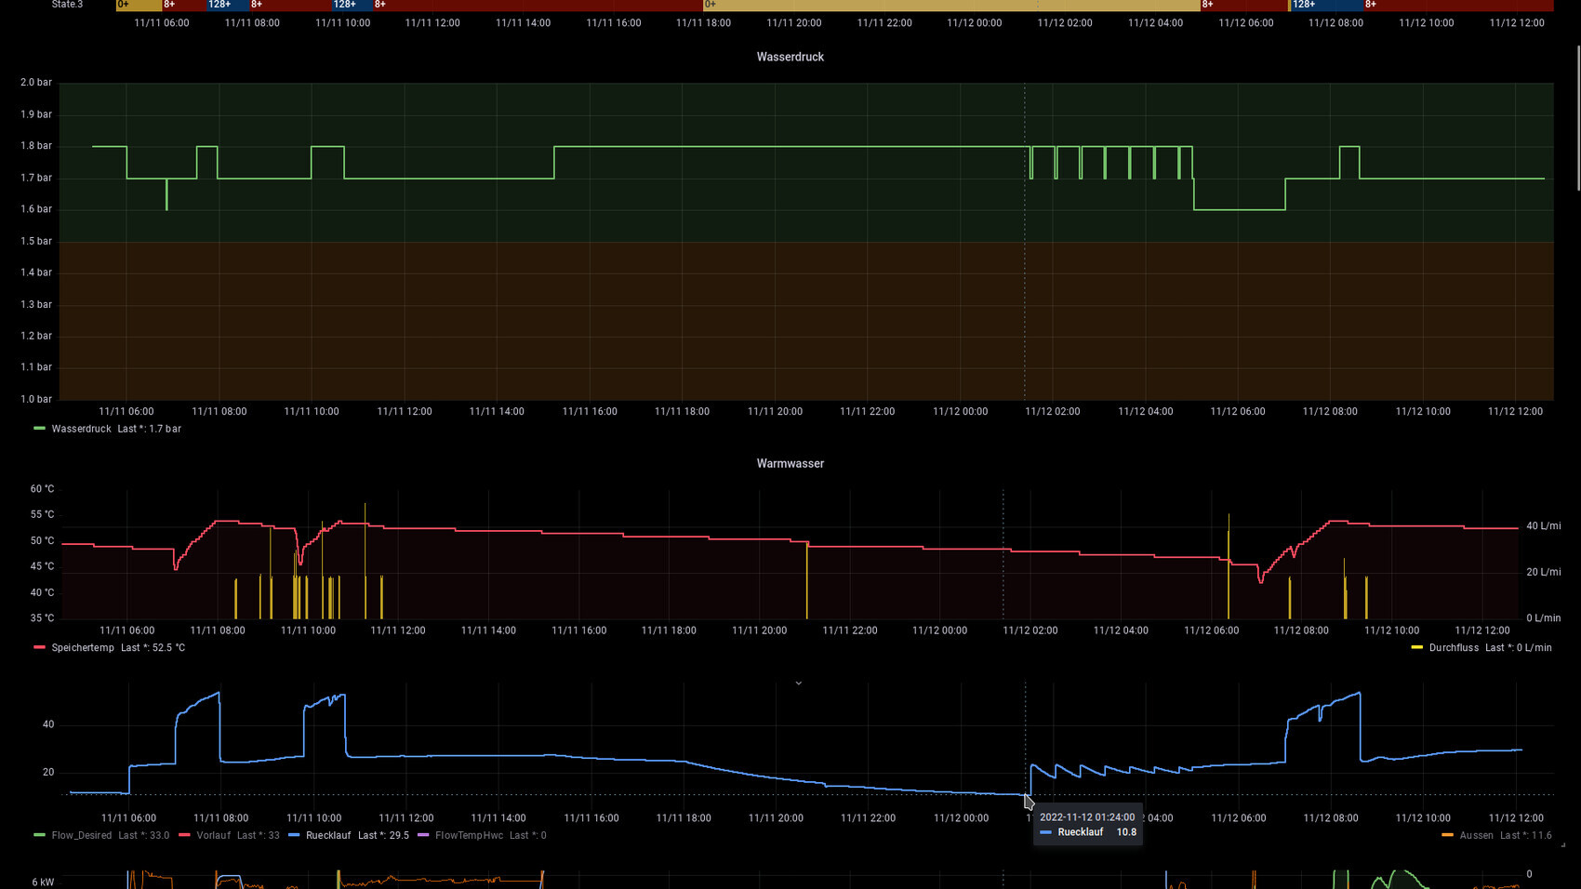Select the Vorlauf legend label
Viewport: 1581px width, 889px height.
213,835
